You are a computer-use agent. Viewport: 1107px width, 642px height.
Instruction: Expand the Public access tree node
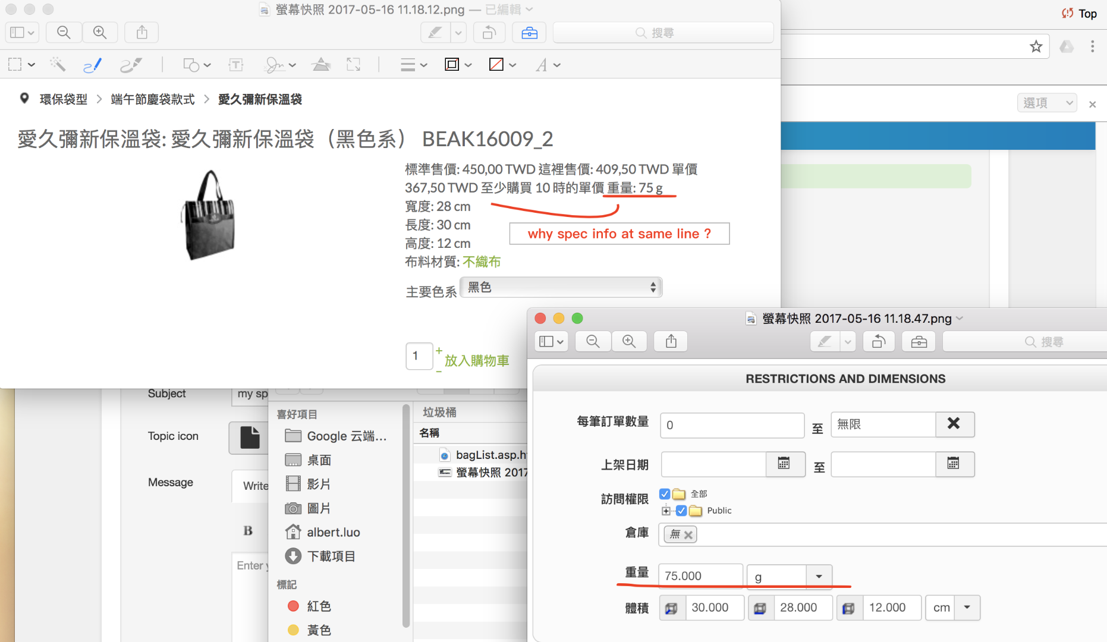point(666,511)
